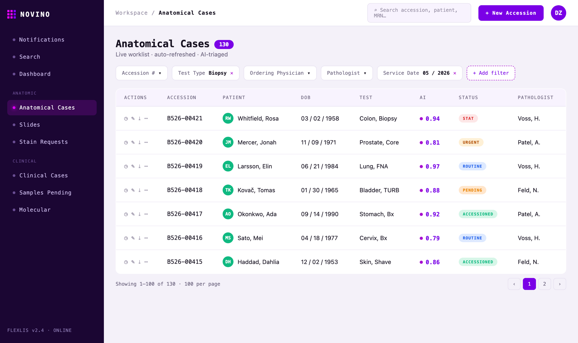Open Notifications in the sidebar
Image resolution: width=578 pixels, height=343 pixels.
pyautogui.click(x=52, y=40)
